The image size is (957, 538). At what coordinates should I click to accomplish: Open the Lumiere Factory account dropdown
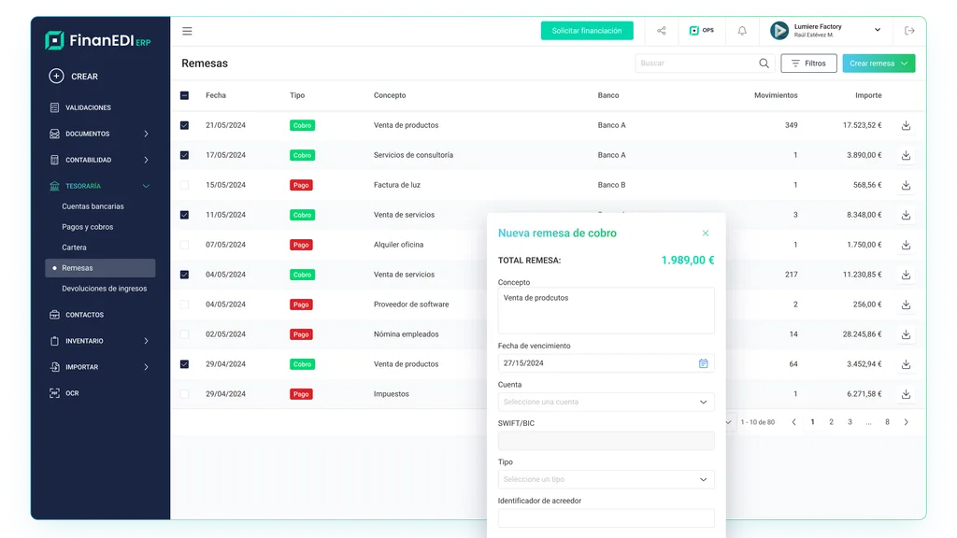tap(877, 30)
